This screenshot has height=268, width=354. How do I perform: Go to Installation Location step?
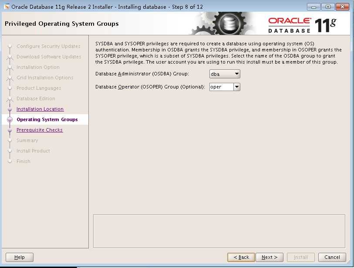40,109
